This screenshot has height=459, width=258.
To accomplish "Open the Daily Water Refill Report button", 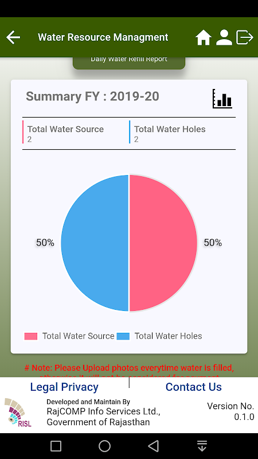I will pyautogui.click(x=129, y=63).
